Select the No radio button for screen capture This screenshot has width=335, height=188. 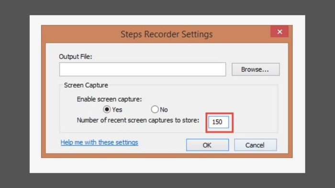pos(155,109)
